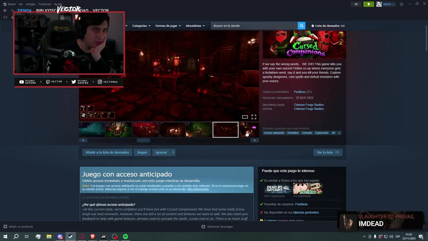
Task: Click Ver tu lista button
Action: [x=328, y=152]
